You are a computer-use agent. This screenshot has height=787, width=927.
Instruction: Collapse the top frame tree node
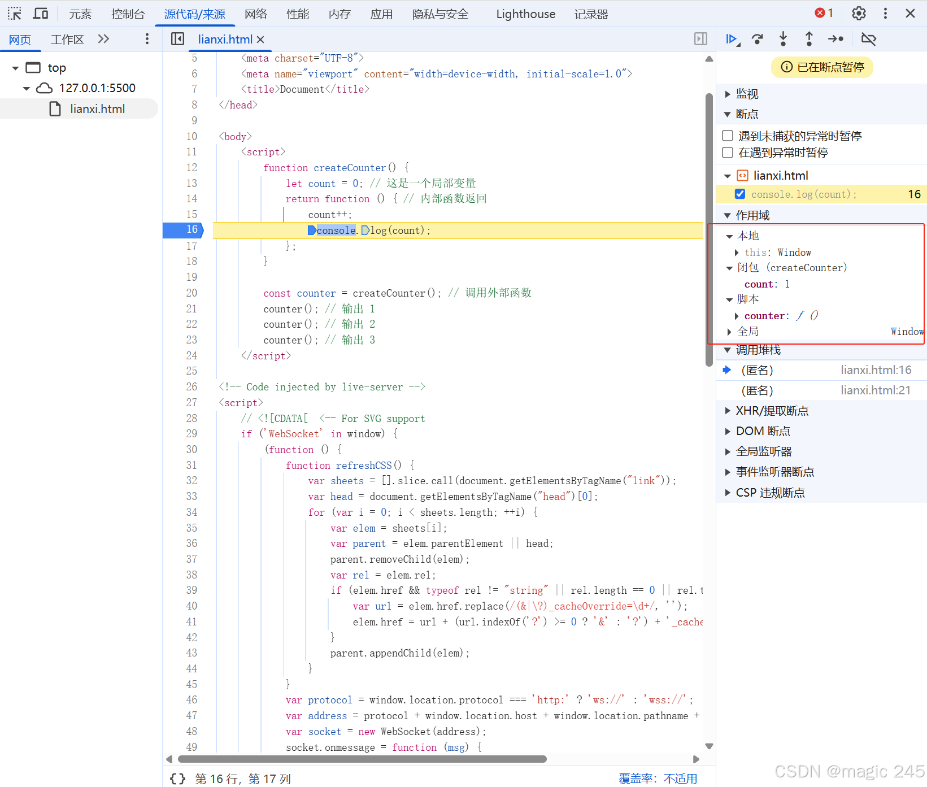point(15,68)
